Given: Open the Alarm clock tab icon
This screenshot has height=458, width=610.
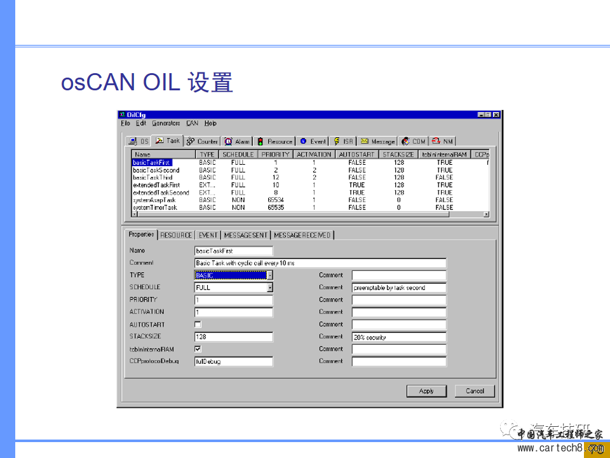Looking at the screenshot, I should pyautogui.click(x=228, y=141).
